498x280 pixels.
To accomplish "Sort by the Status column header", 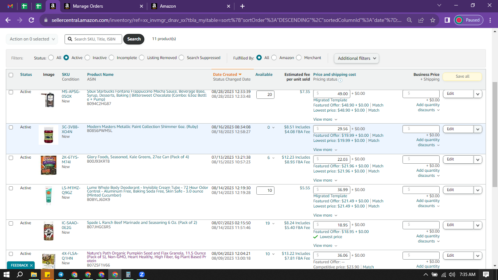I will coord(26,74).
